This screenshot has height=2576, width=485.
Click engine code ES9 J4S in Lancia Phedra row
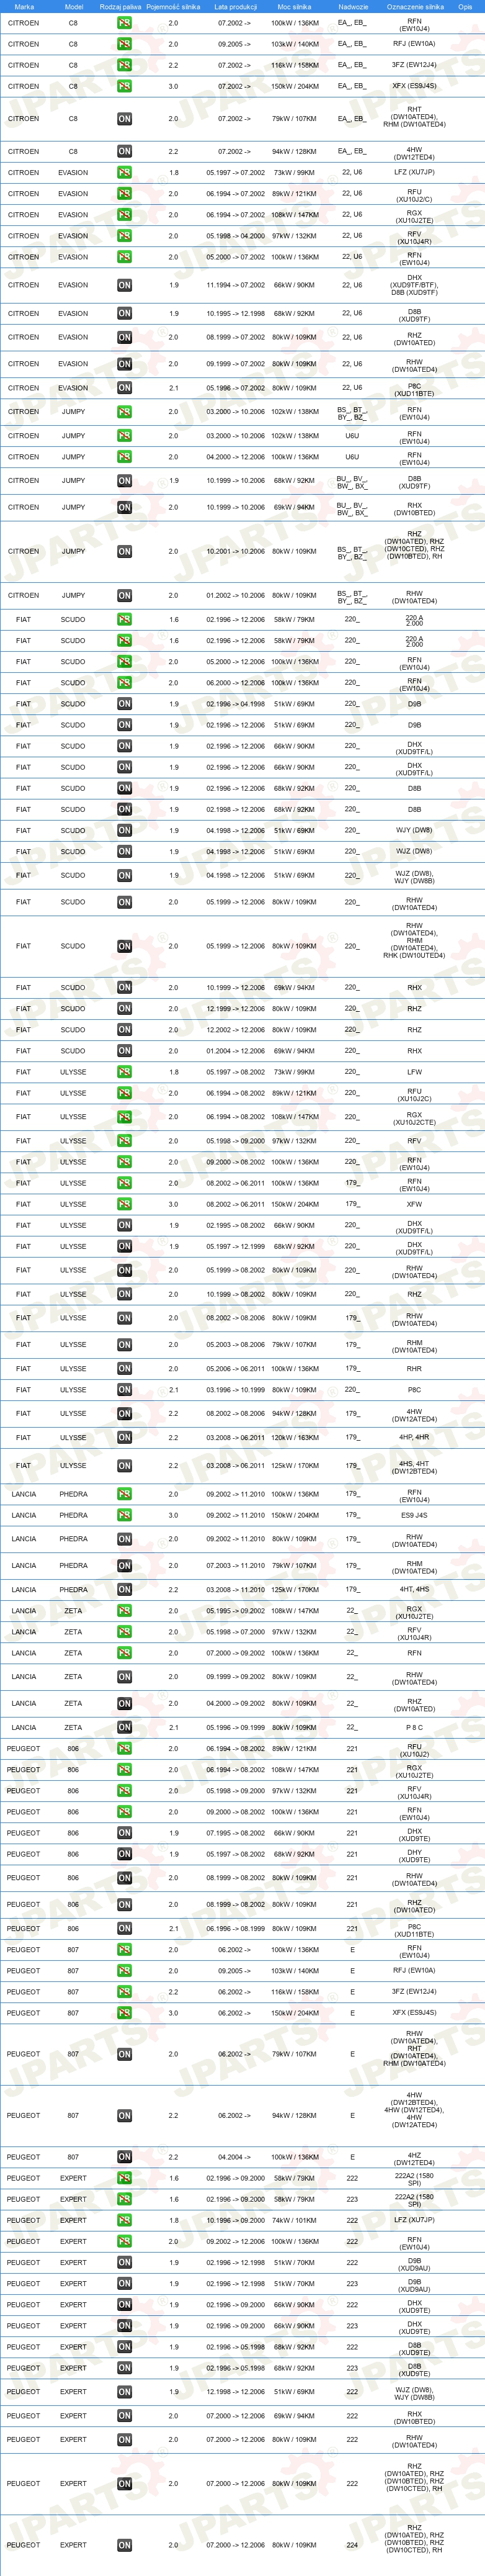(414, 1515)
